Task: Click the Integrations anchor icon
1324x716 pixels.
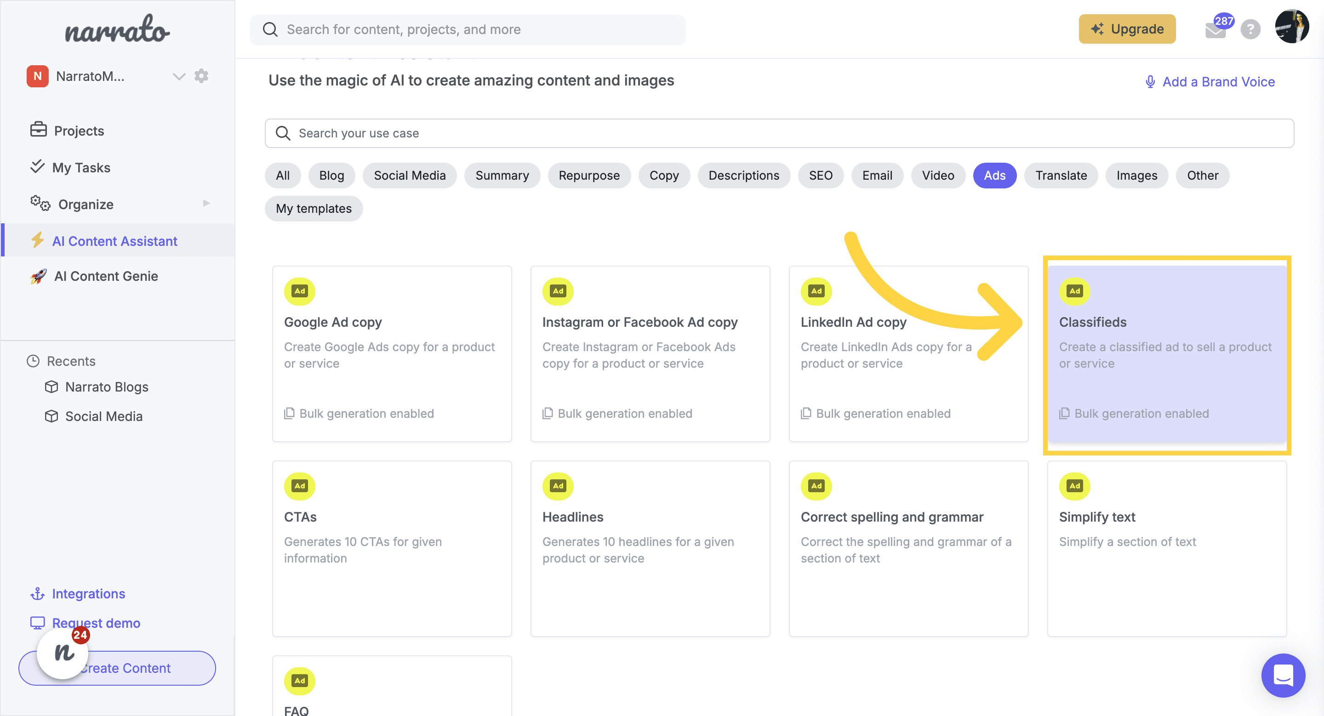Action: [x=38, y=594]
